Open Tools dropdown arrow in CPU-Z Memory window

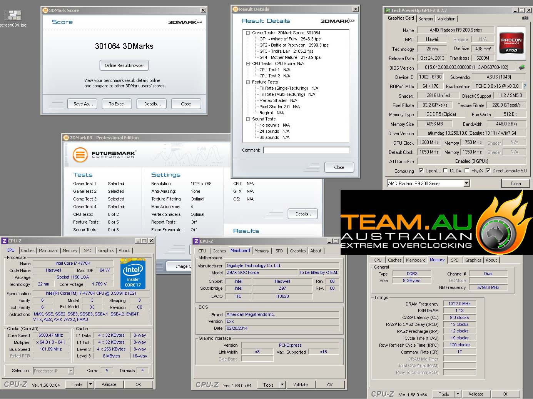(458, 394)
